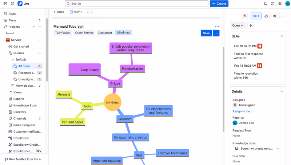
Task: Open the blue three-dot menu beside Save
Action: click(x=216, y=33)
